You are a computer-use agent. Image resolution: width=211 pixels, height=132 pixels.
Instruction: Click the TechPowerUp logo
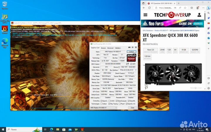tap(172, 15)
